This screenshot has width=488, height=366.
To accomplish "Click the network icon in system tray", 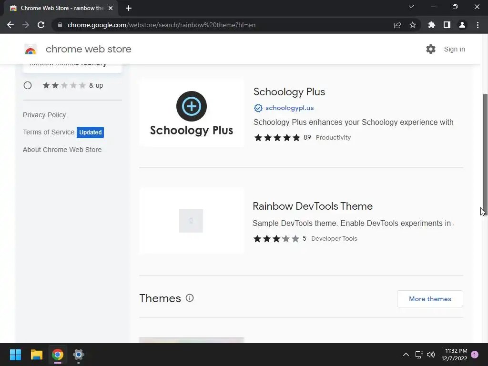I will click(x=419, y=355).
